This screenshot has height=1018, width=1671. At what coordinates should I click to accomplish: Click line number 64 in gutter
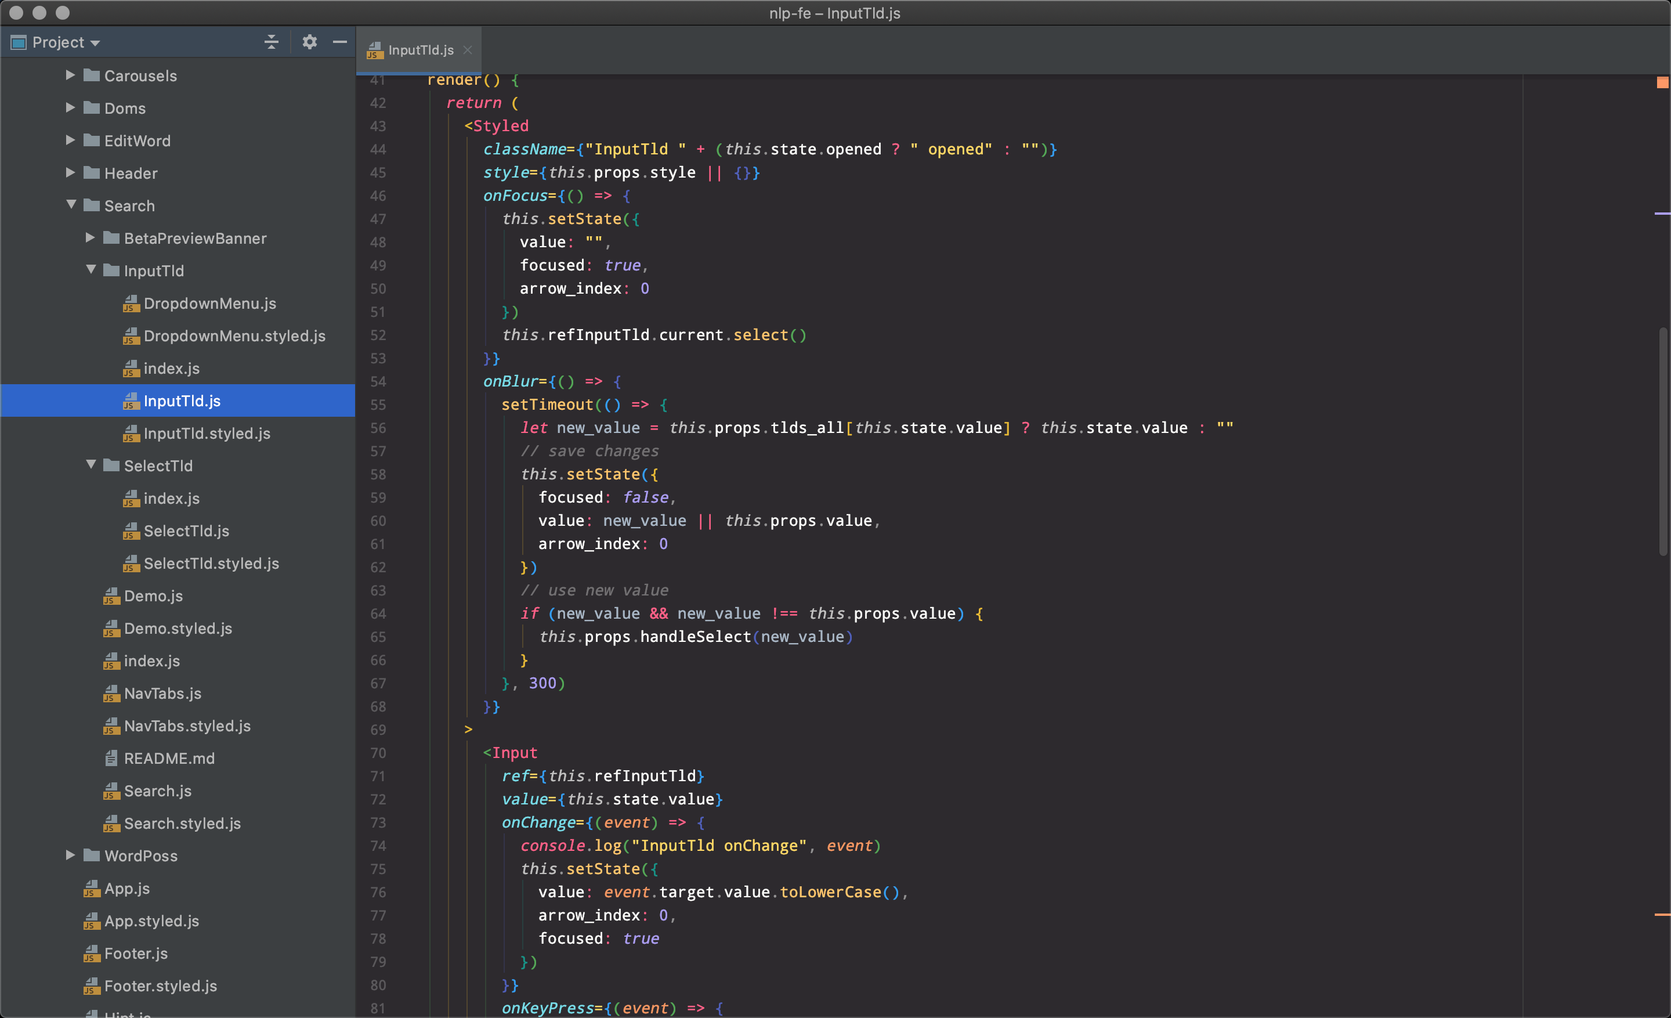coord(378,614)
